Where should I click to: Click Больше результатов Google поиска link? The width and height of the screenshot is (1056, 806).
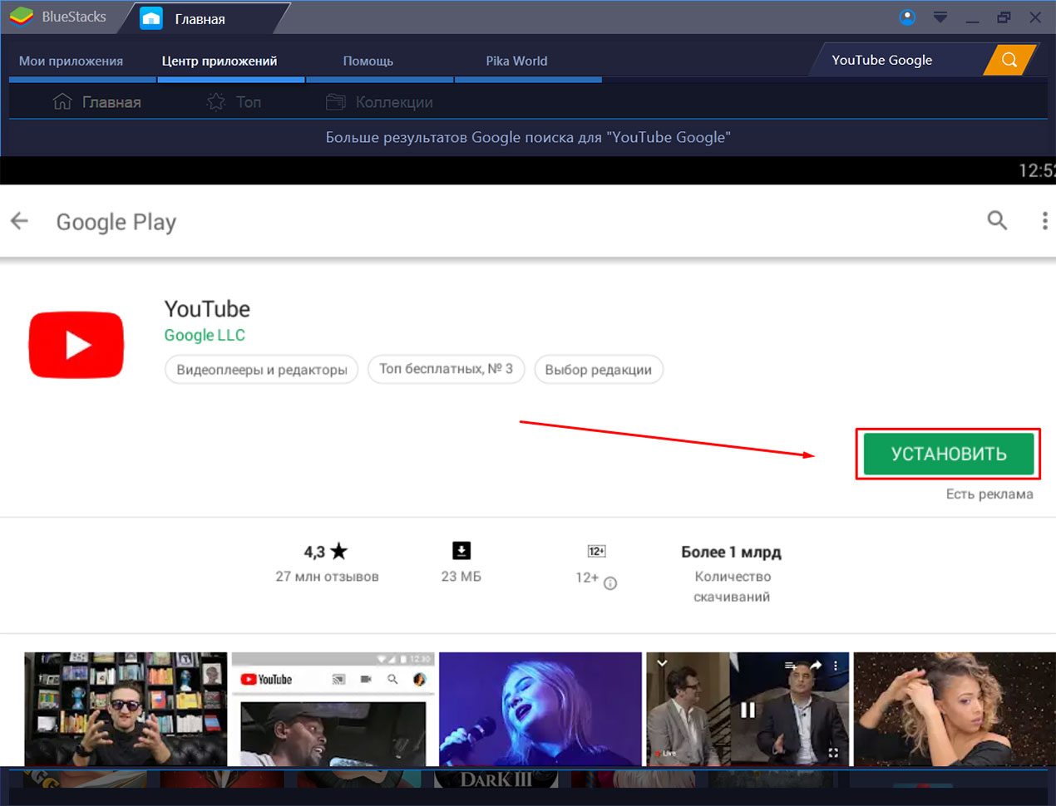[x=528, y=137]
